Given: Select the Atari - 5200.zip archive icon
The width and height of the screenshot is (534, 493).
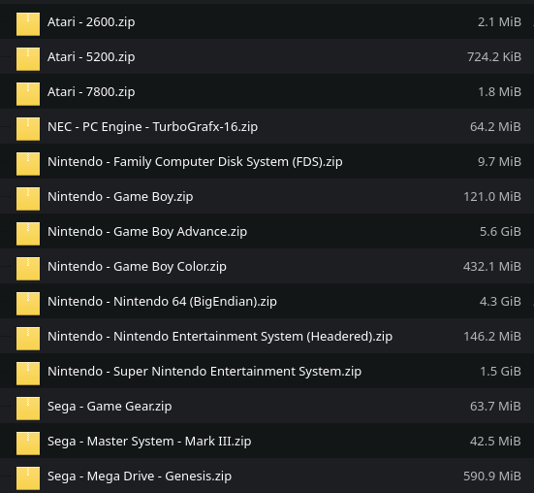Looking at the screenshot, I should pyautogui.click(x=28, y=59).
